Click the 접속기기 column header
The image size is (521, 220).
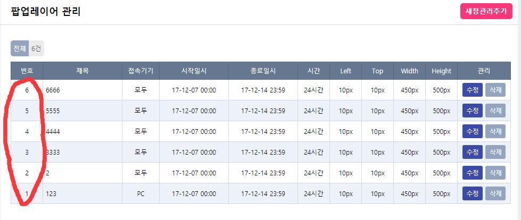pyautogui.click(x=140, y=71)
